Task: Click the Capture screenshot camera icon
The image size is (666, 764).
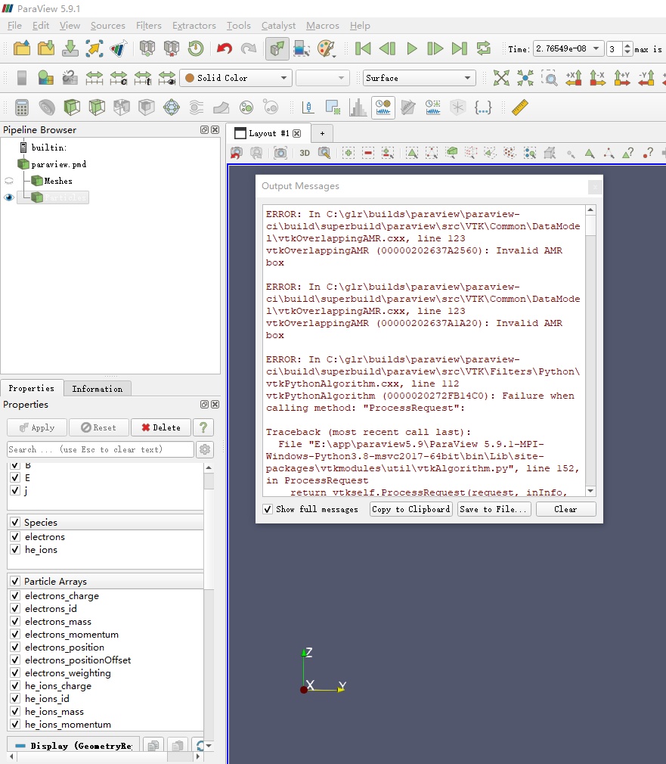Action: coord(280,153)
